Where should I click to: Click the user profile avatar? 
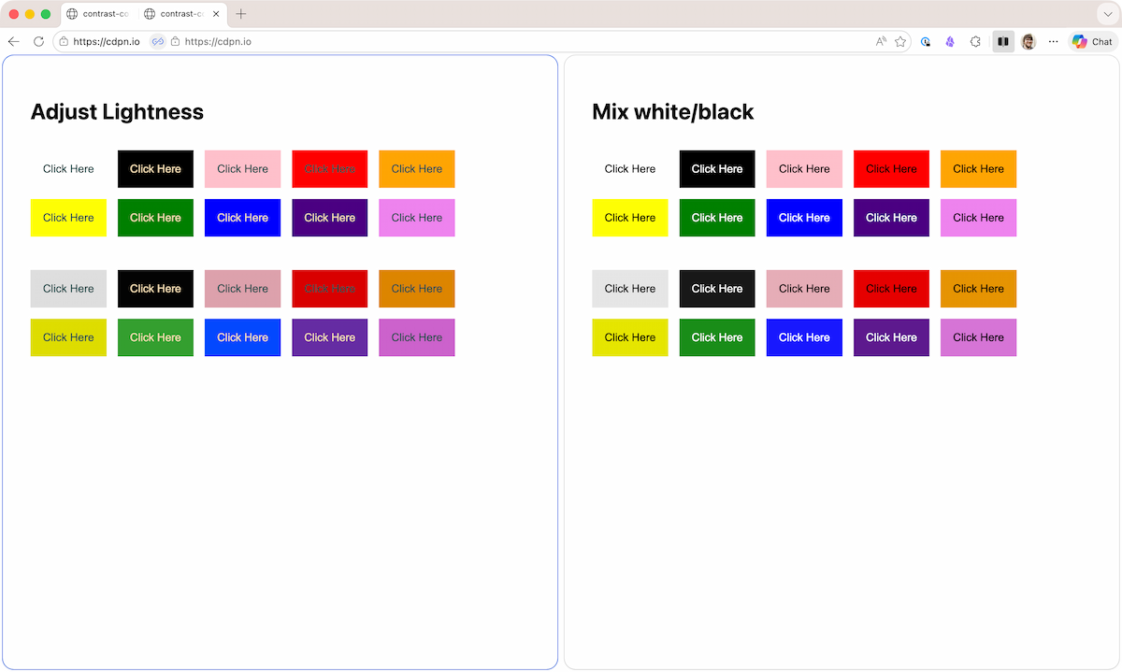pos(1028,41)
